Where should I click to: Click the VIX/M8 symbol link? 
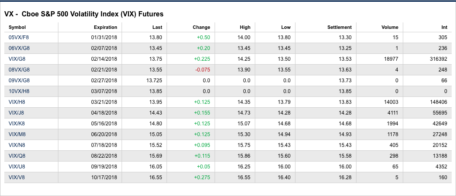16,134
